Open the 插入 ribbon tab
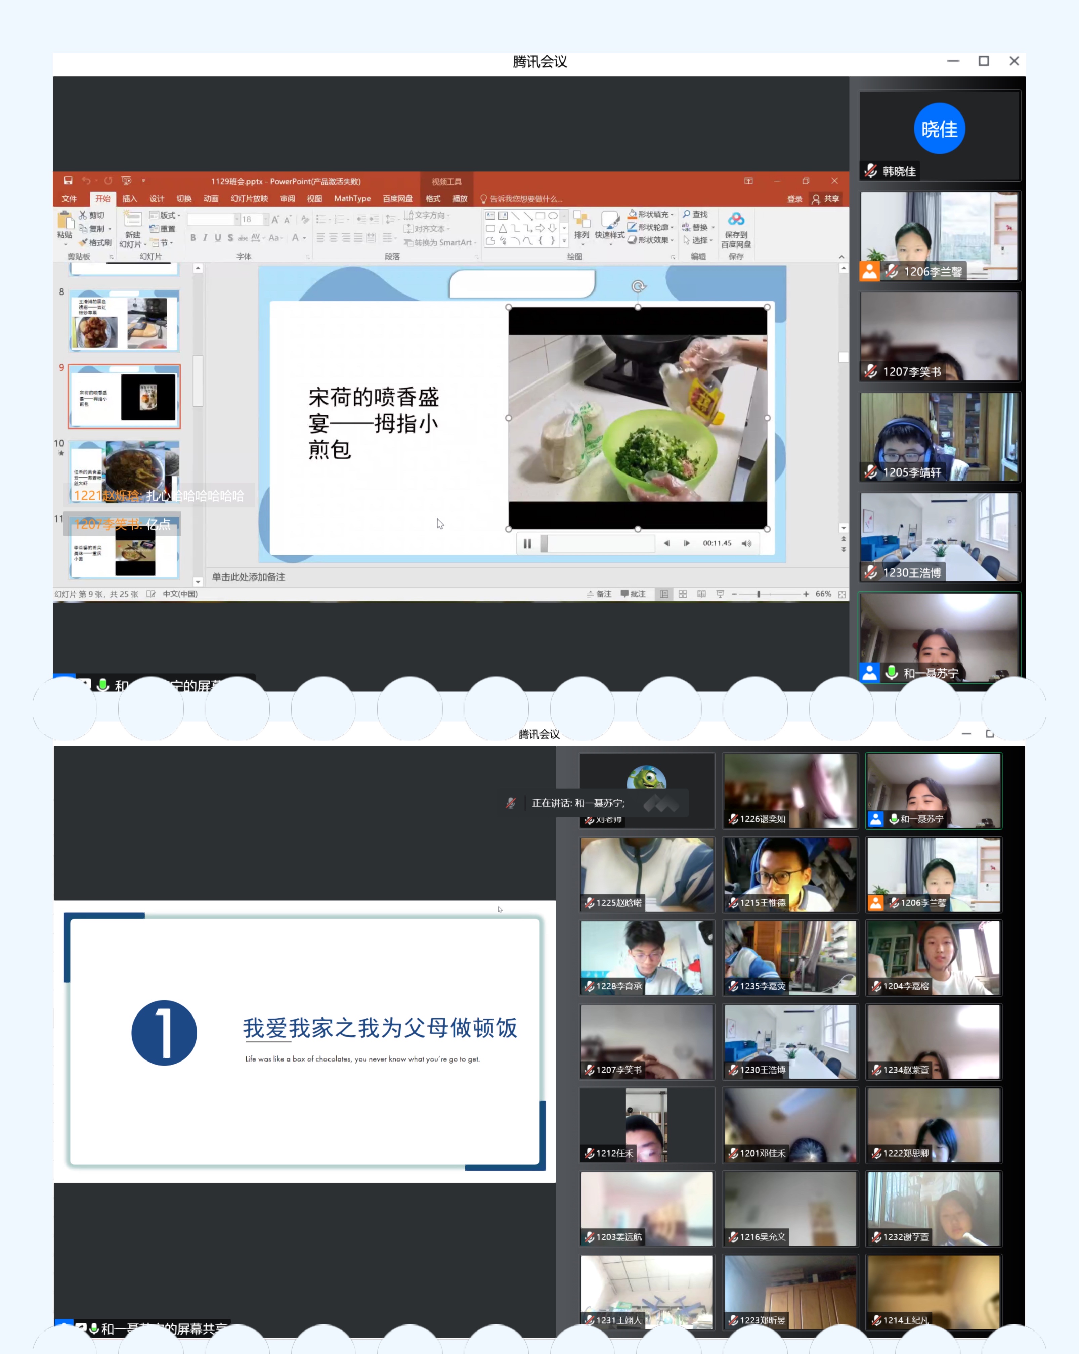Viewport: 1079px width, 1354px height. point(129,199)
